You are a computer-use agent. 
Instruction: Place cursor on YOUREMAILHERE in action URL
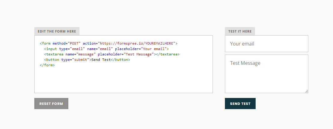[160, 43]
